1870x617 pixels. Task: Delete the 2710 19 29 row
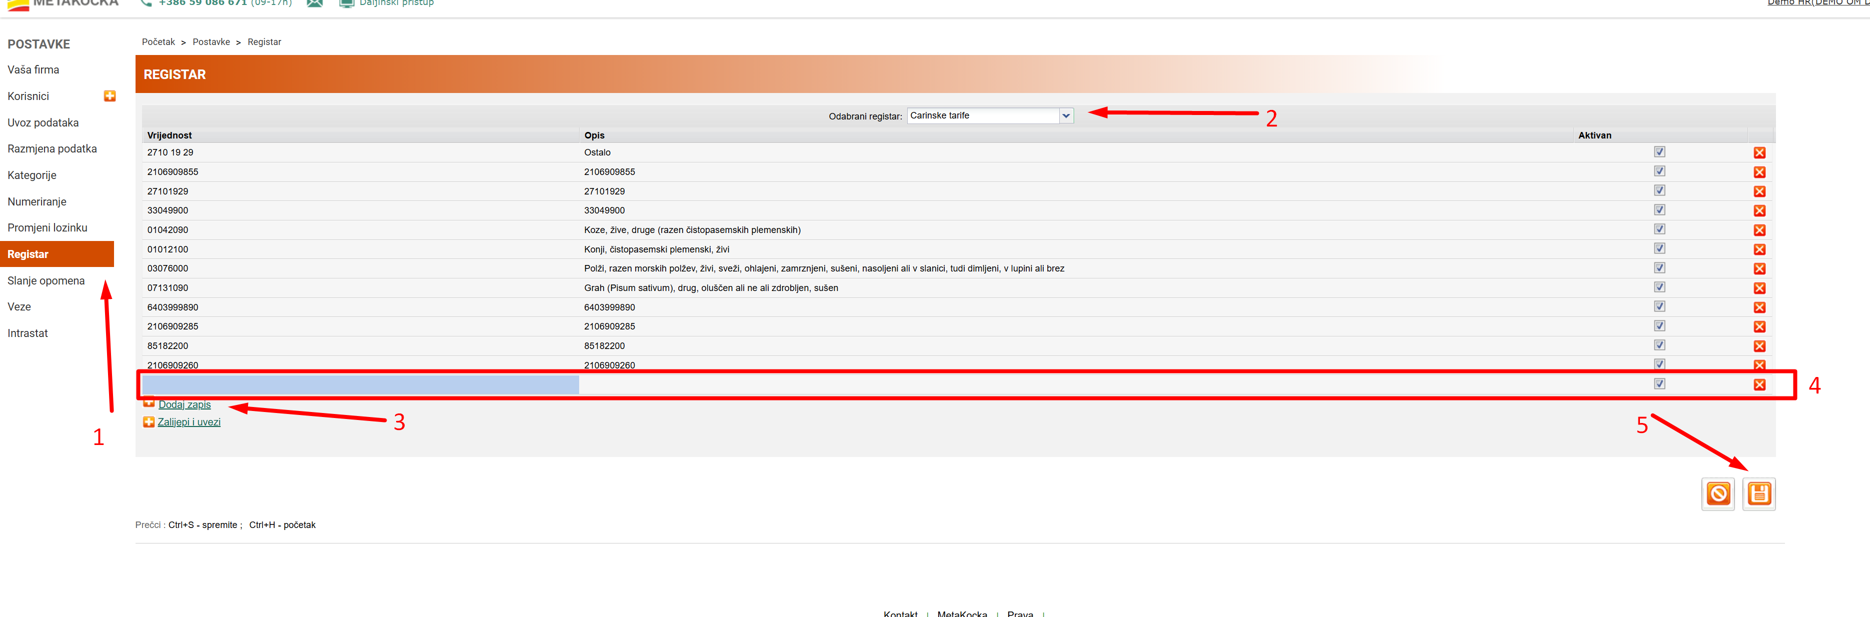click(1759, 152)
